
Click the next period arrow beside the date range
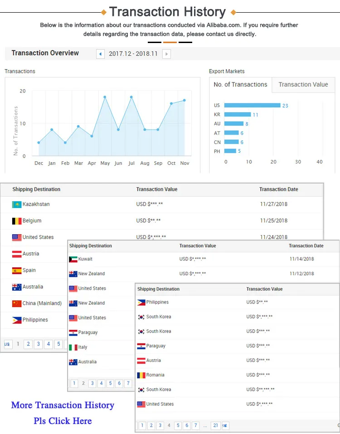(x=166, y=54)
